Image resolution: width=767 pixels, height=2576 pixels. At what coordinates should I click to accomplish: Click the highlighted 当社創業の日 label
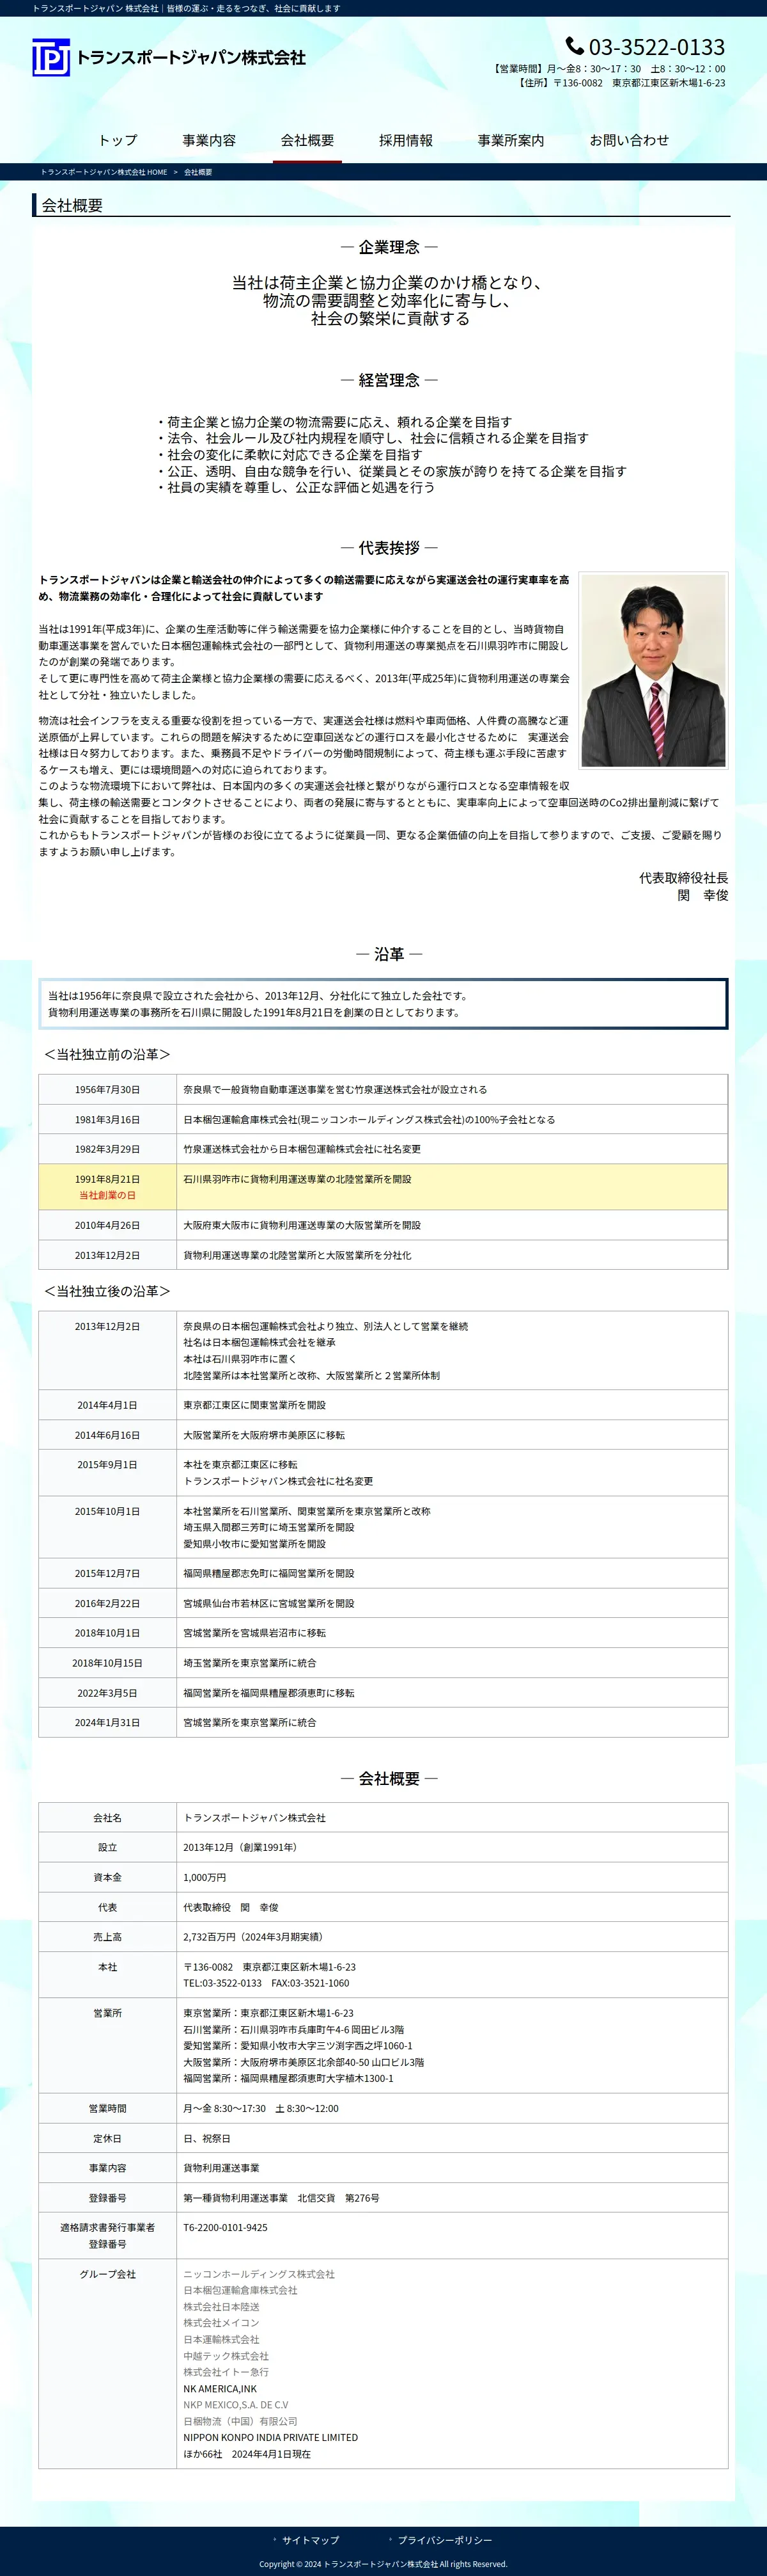pos(107,1195)
